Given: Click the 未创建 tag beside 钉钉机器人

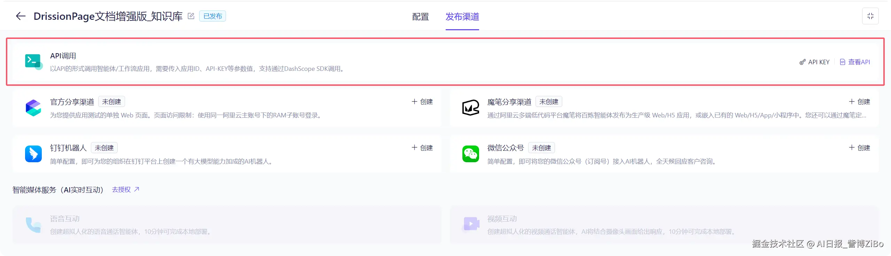Looking at the screenshot, I should click(x=104, y=148).
